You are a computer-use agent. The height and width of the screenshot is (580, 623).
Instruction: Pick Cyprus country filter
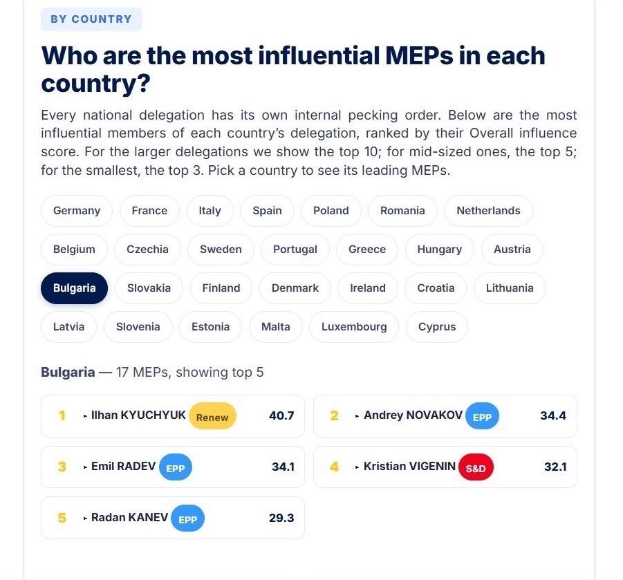tap(437, 327)
